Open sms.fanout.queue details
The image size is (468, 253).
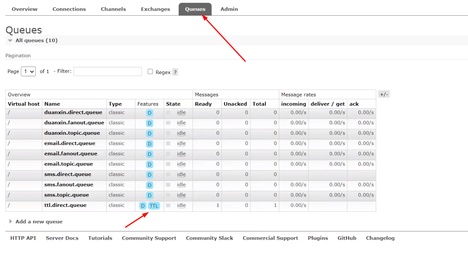click(69, 185)
